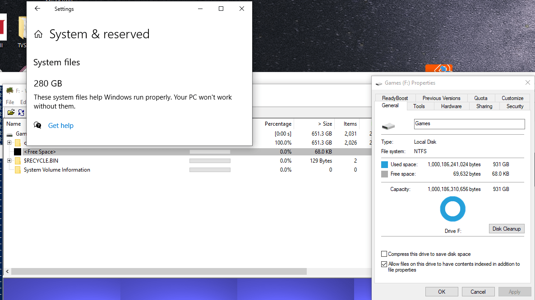This screenshot has width=535, height=300.
Task: Click the Refresh icon in WinDirStat toolbar
Action: (x=22, y=113)
